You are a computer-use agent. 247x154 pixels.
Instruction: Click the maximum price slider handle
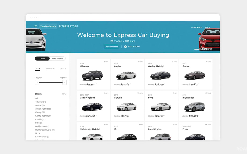(x=64, y=82)
